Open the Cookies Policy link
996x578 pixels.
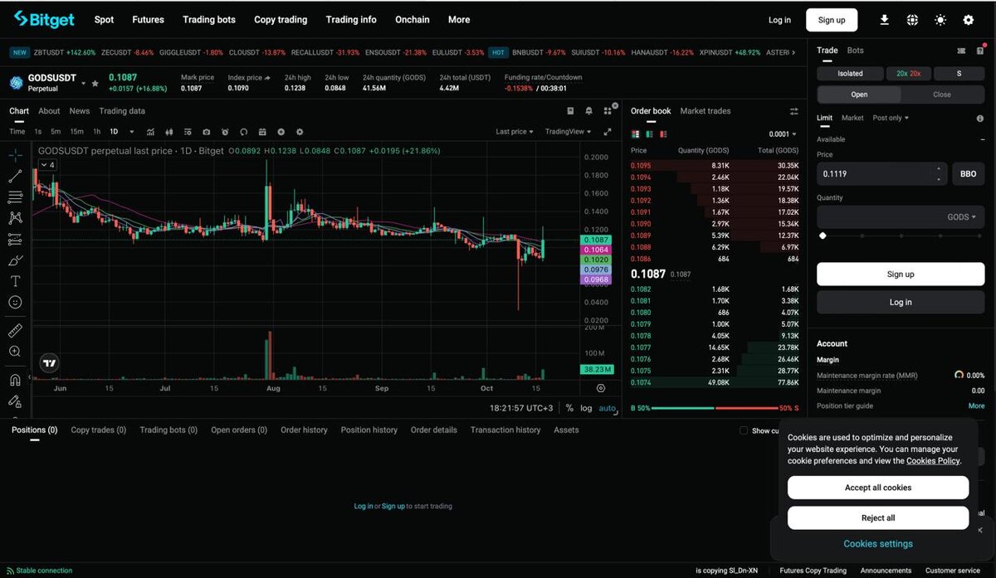tap(933, 461)
